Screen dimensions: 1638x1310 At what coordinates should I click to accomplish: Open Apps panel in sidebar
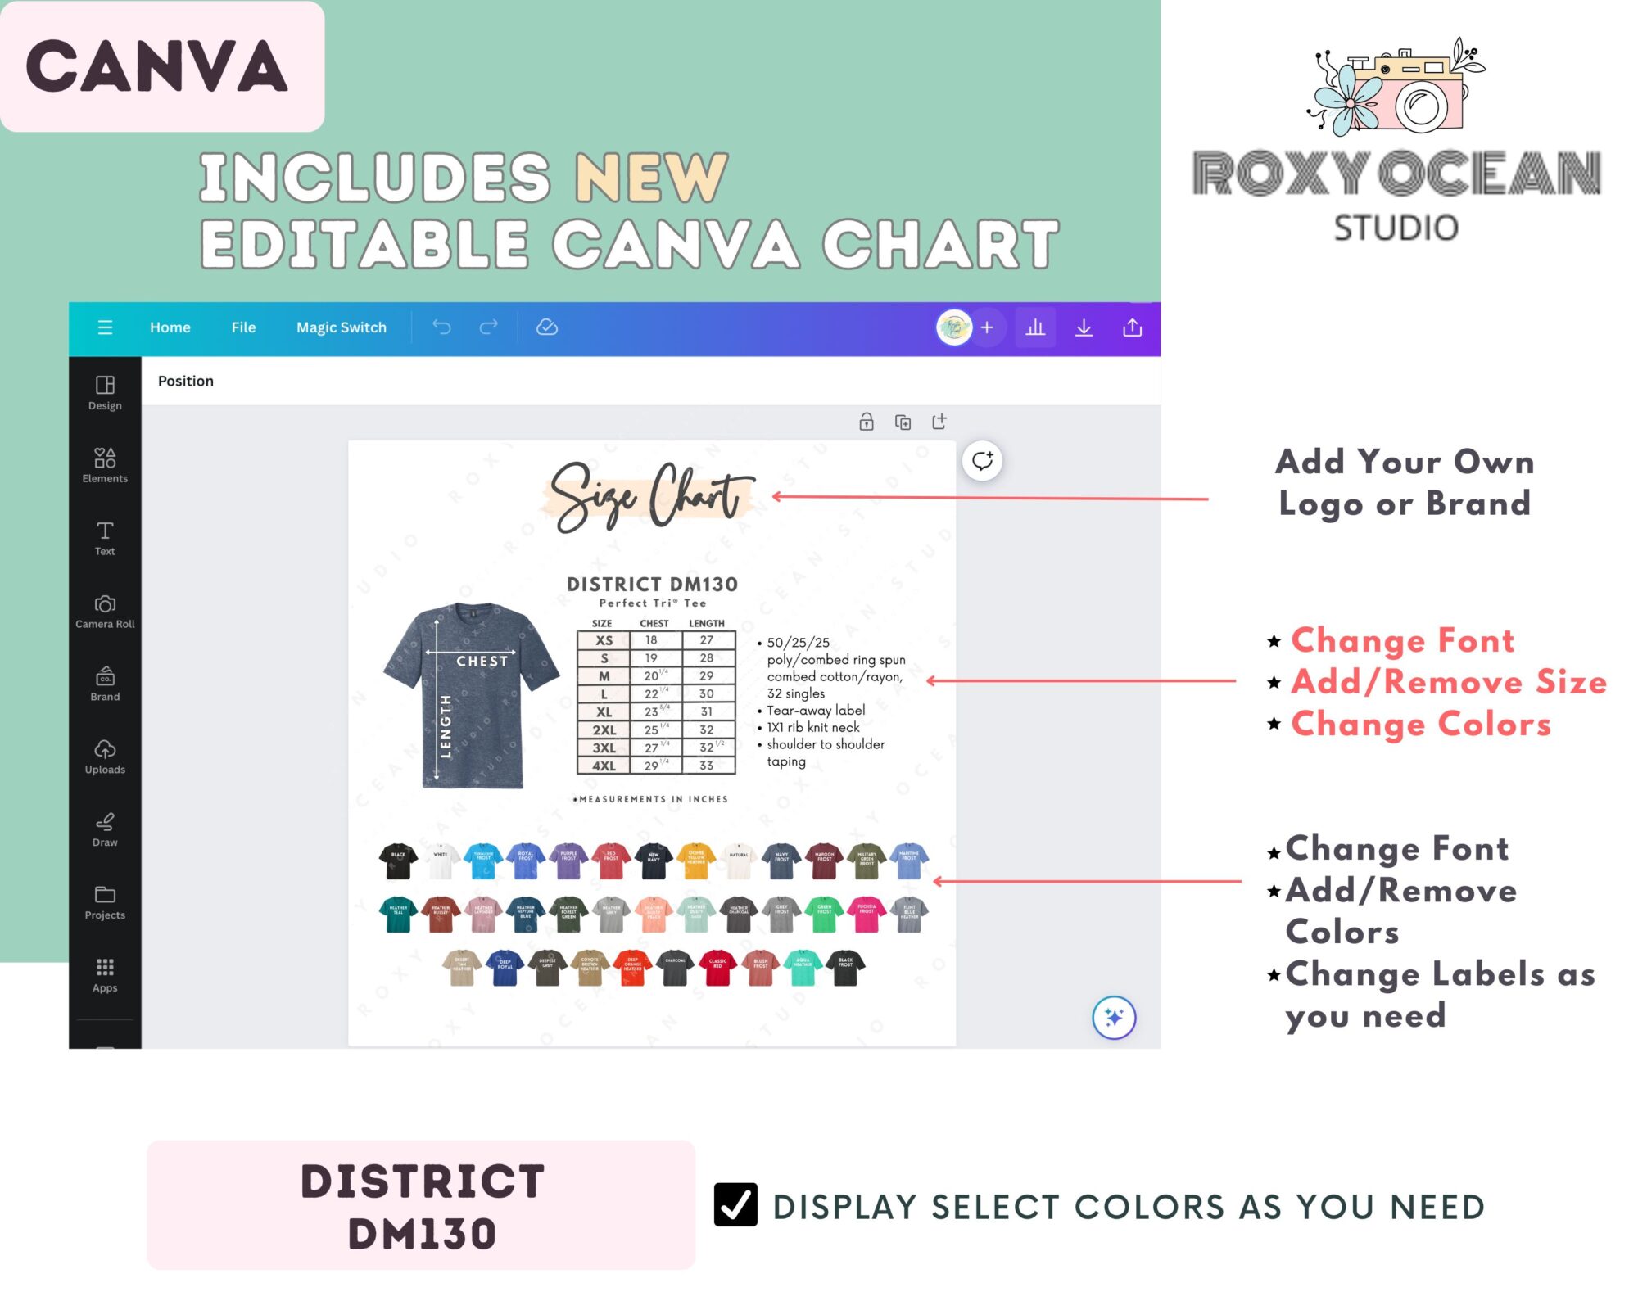click(x=103, y=976)
